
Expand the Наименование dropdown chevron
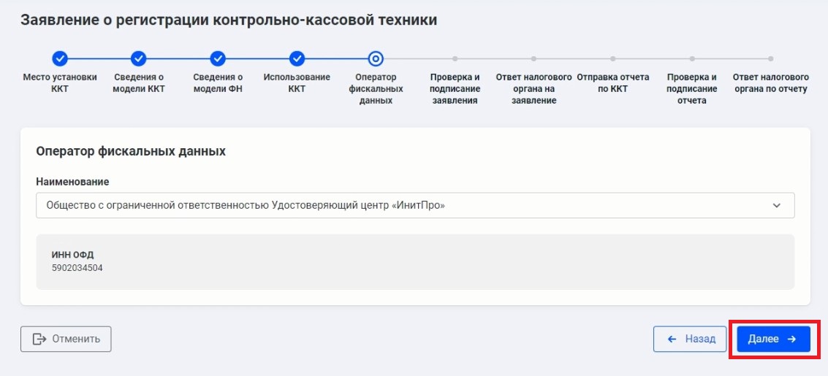coord(776,206)
